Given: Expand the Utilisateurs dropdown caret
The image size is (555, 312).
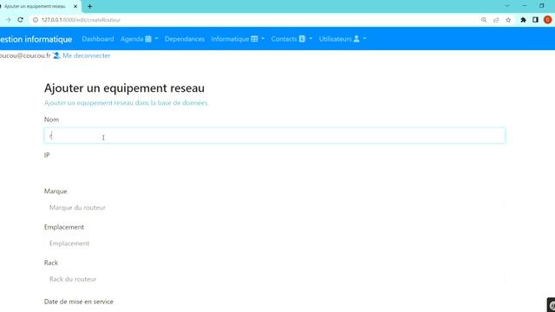Looking at the screenshot, I should 364,39.
